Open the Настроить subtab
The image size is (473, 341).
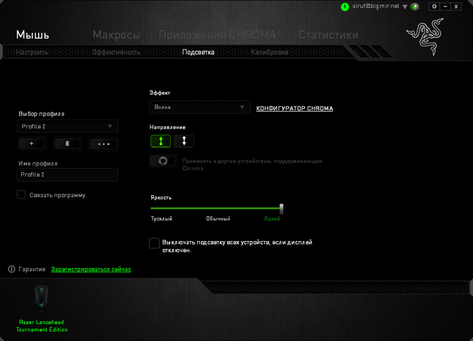32,52
